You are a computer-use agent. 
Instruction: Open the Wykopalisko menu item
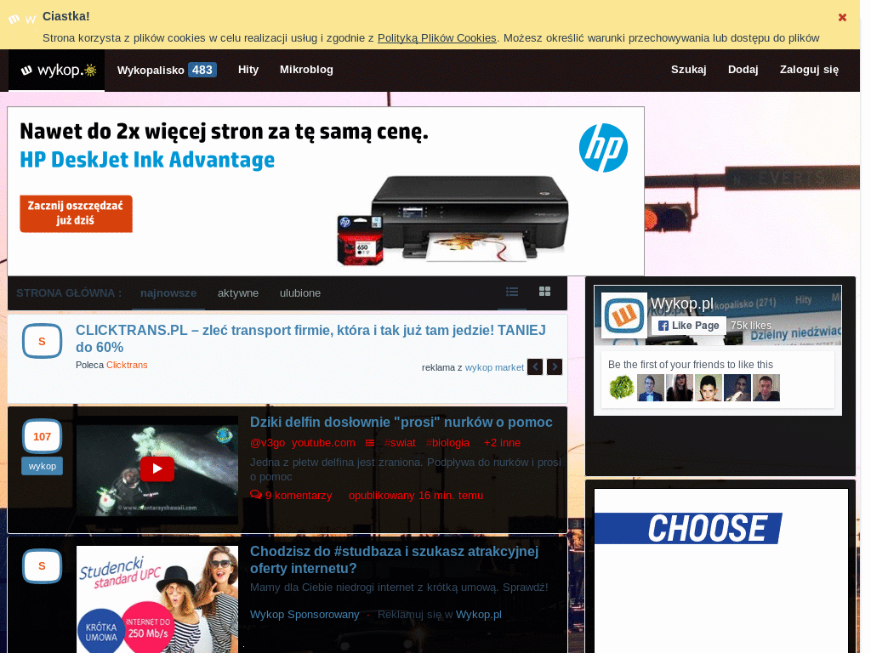click(151, 70)
